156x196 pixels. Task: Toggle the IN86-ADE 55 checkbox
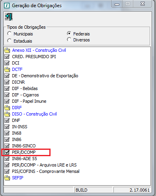(7, 159)
